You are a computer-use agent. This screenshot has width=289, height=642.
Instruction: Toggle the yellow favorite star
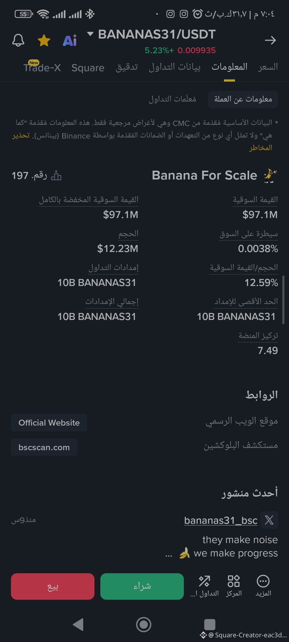coord(44,40)
